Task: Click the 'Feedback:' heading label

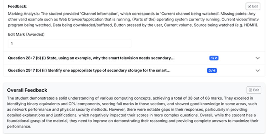Action: [17, 6]
